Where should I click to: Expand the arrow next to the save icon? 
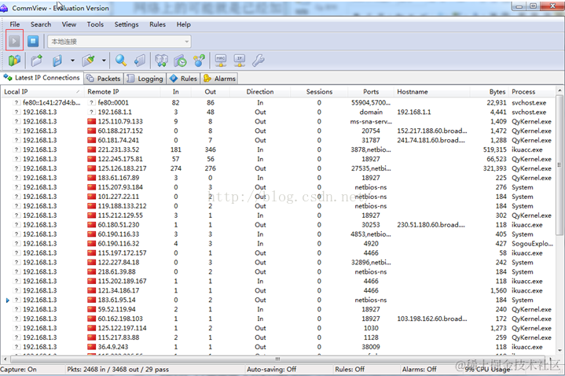[x=72, y=61]
